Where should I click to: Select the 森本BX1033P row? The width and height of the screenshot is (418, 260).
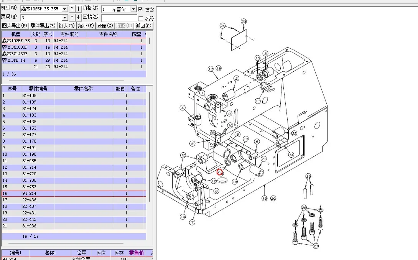coord(74,47)
